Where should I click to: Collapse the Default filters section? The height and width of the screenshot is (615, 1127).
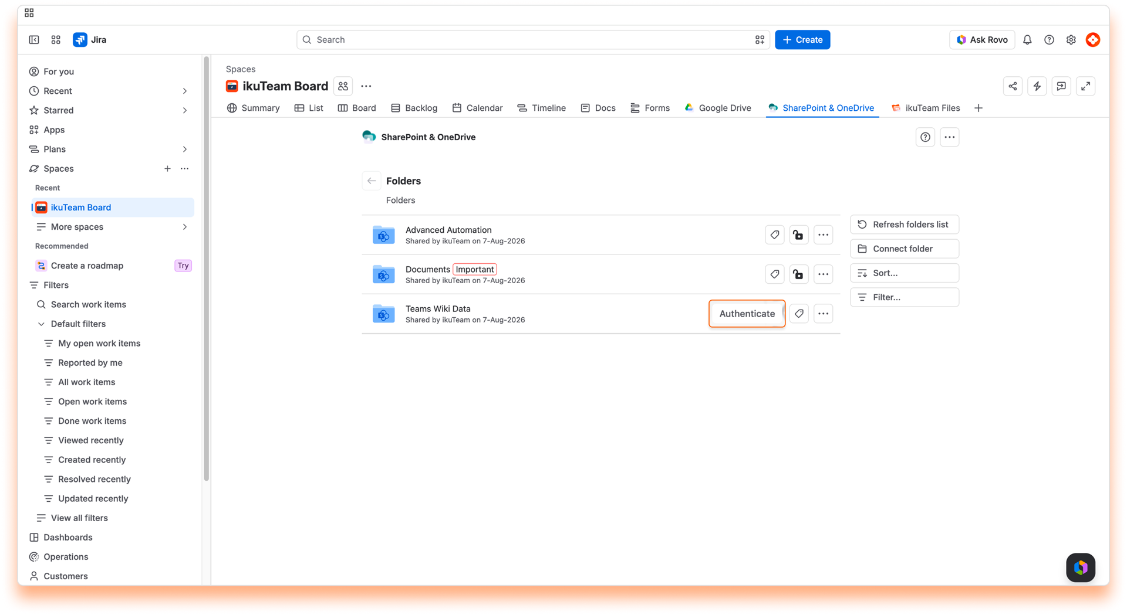(41, 324)
